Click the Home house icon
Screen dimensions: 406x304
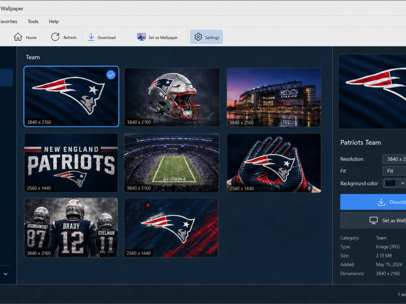(18, 37)
